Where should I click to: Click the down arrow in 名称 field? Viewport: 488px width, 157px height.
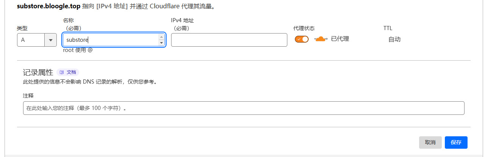coord(162,43)
